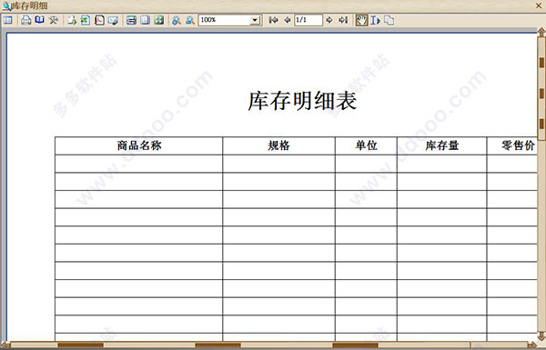The image size is (546, 350).
Task: Click the vertical scrollbar down arrow
Action: [x=541, y=335]
